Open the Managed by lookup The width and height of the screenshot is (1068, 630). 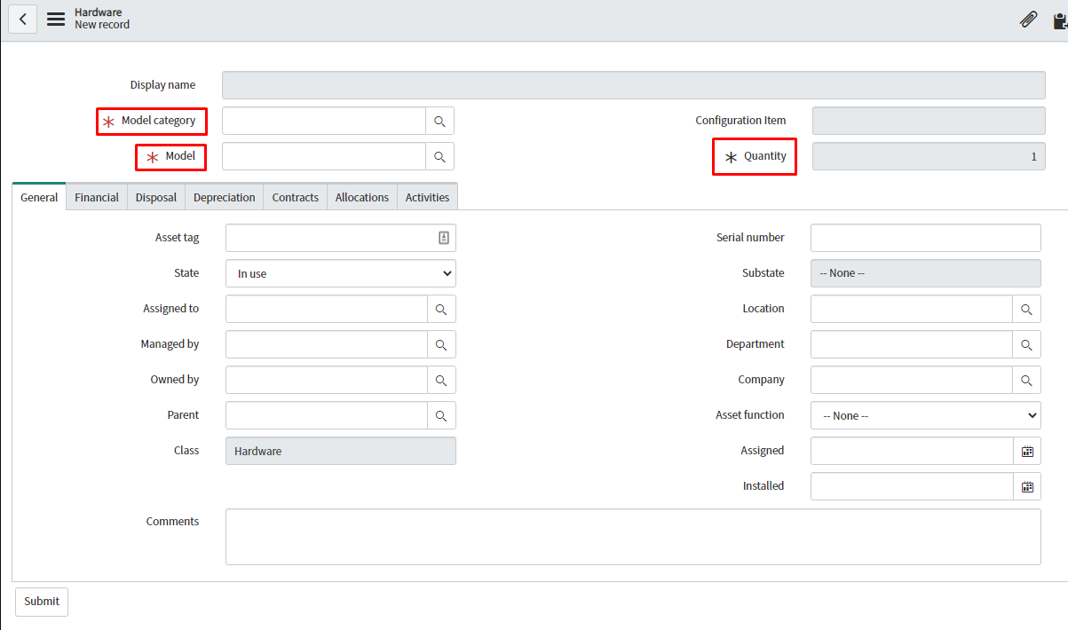coord(440,344)
